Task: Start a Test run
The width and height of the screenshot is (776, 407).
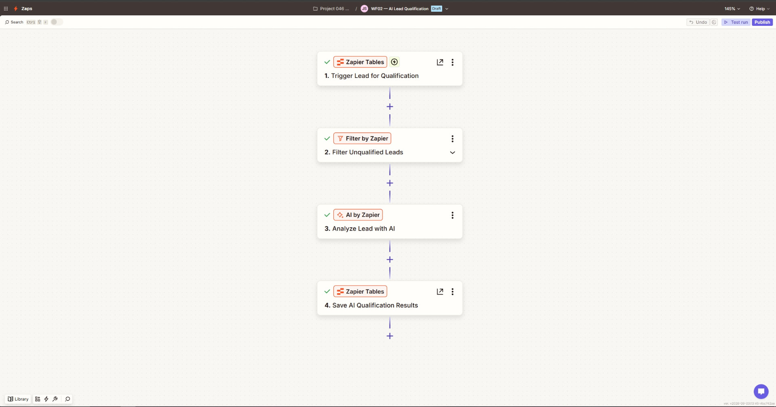Action: [x=736, y=22]
